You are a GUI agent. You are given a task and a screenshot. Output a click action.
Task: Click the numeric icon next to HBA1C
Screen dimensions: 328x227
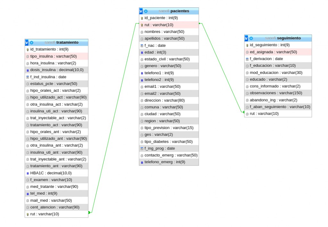(x=28, y=173)
